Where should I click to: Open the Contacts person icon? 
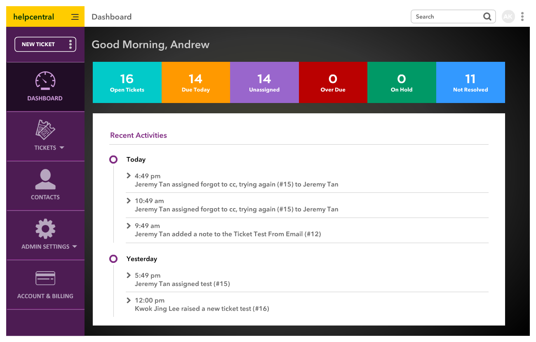pyautogui.click(x=45, y=179)
